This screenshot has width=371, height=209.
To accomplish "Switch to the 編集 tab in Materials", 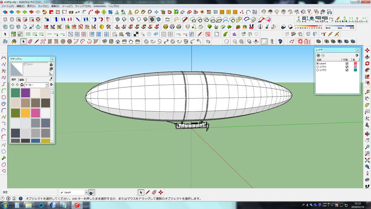I will tap(22, 80).
